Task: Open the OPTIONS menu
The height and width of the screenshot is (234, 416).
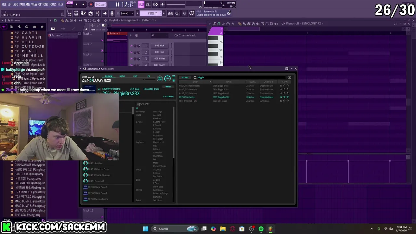Action: [43, 4]
